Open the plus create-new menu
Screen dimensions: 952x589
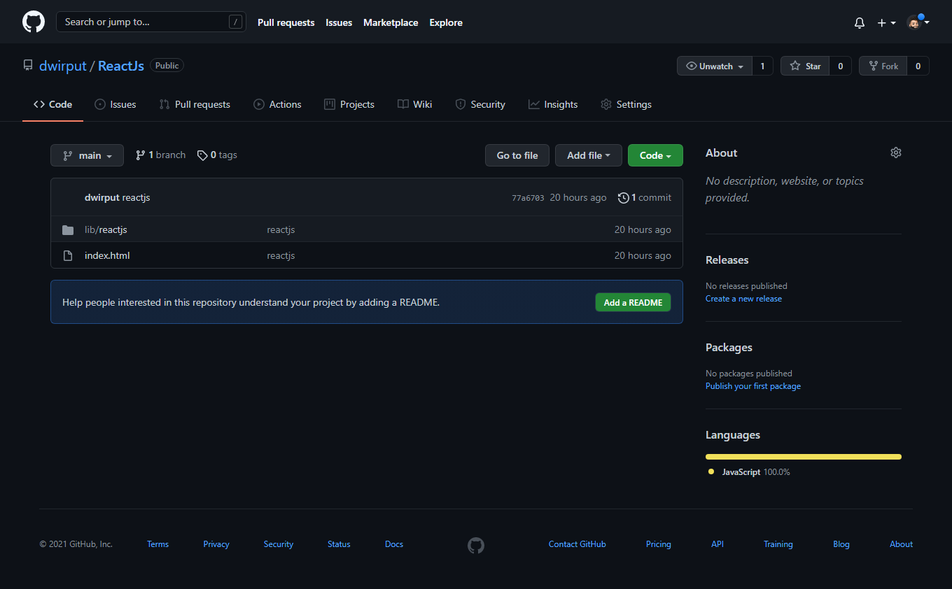(x=886, y=22)
